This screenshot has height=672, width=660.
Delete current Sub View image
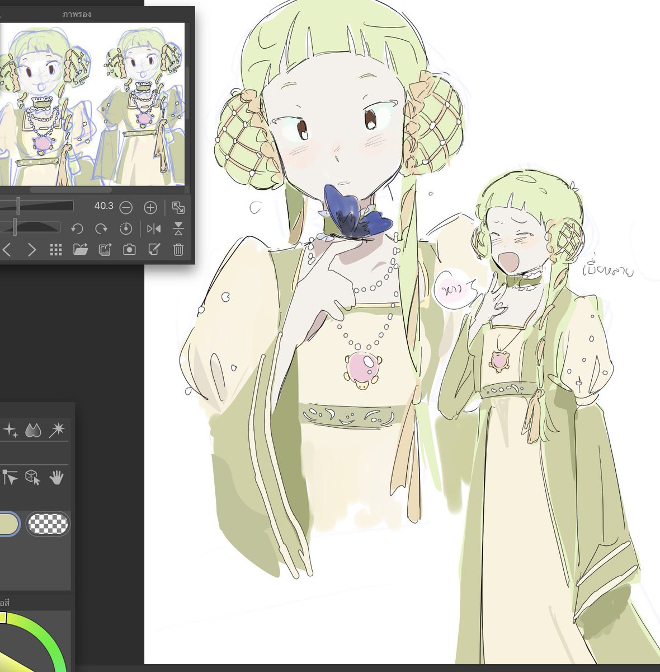pos(178,250)
